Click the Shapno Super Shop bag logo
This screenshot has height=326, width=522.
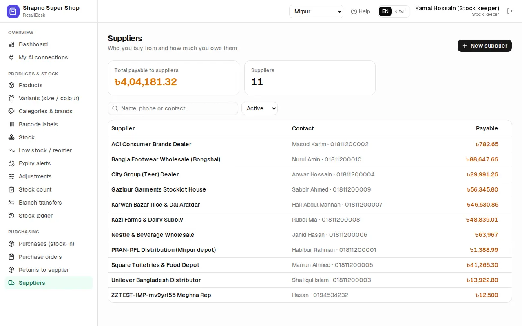pyautogui.click(x=13, y=11)
